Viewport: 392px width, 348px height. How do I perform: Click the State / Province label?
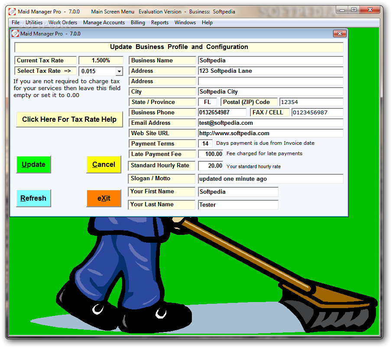click(162, 102)
